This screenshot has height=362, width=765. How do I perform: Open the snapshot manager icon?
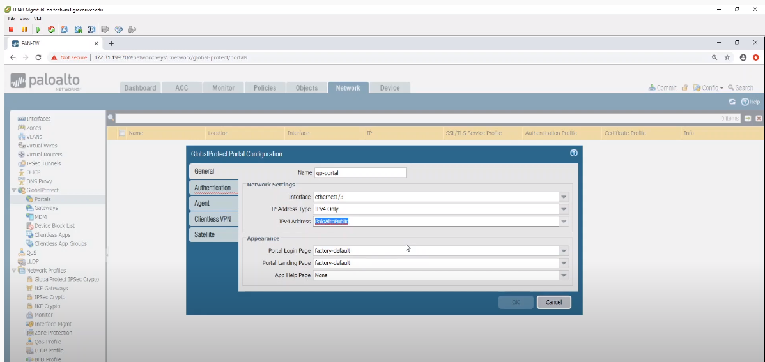point(91,30)
